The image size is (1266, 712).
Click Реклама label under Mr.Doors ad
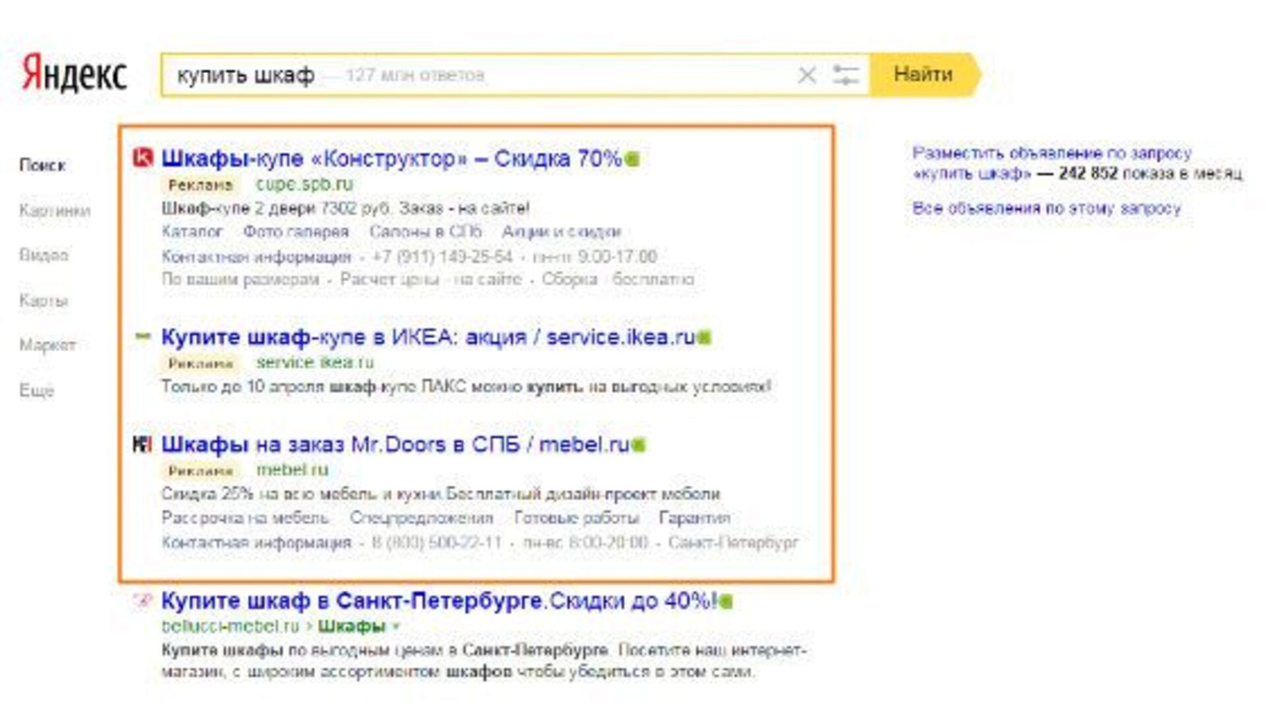(200, 471)
